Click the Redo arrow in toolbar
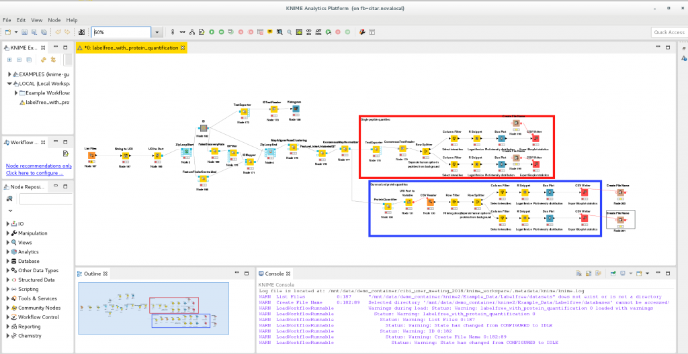Viewport: 688px width, 354px height. click(x=67, y=32)
